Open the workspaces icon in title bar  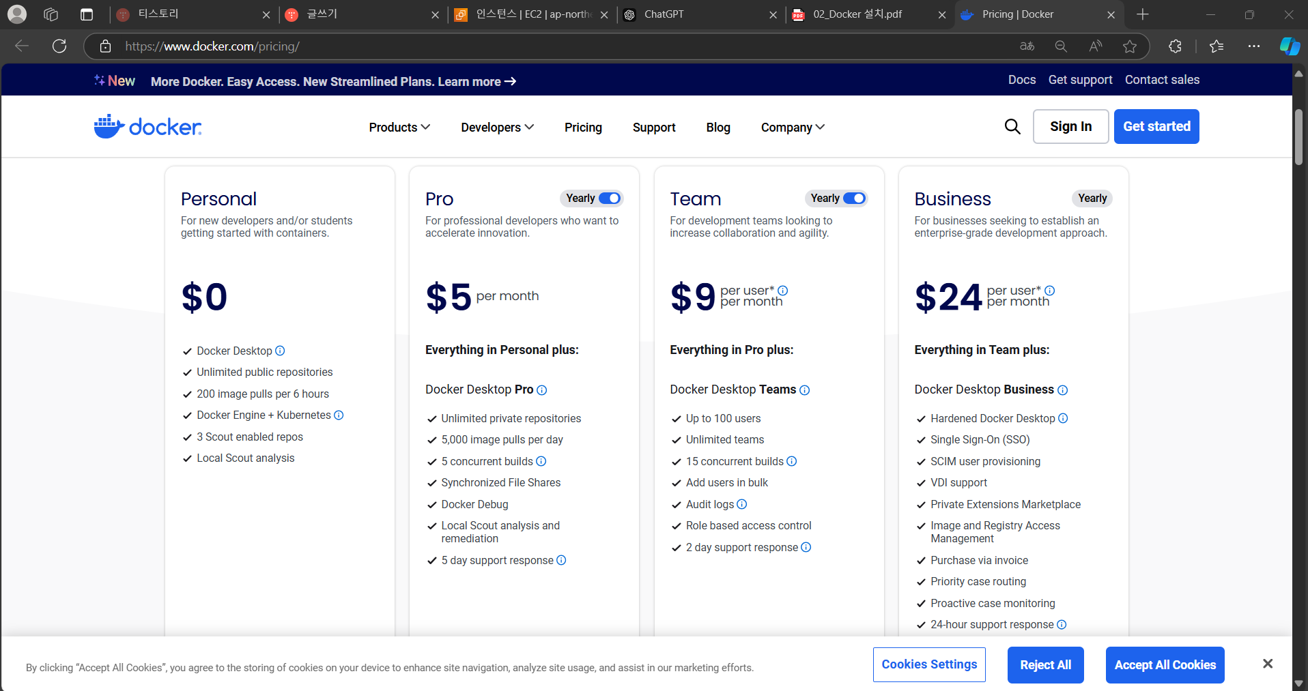pyautogui.click(x=51, y=14)
